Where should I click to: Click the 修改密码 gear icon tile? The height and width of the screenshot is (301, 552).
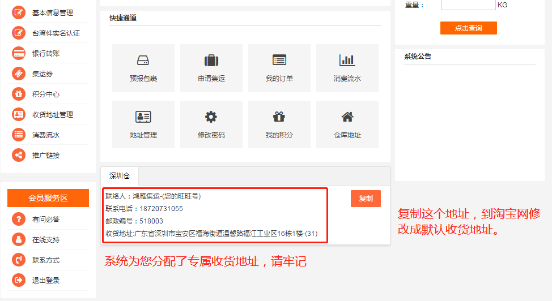pos(211,124)
